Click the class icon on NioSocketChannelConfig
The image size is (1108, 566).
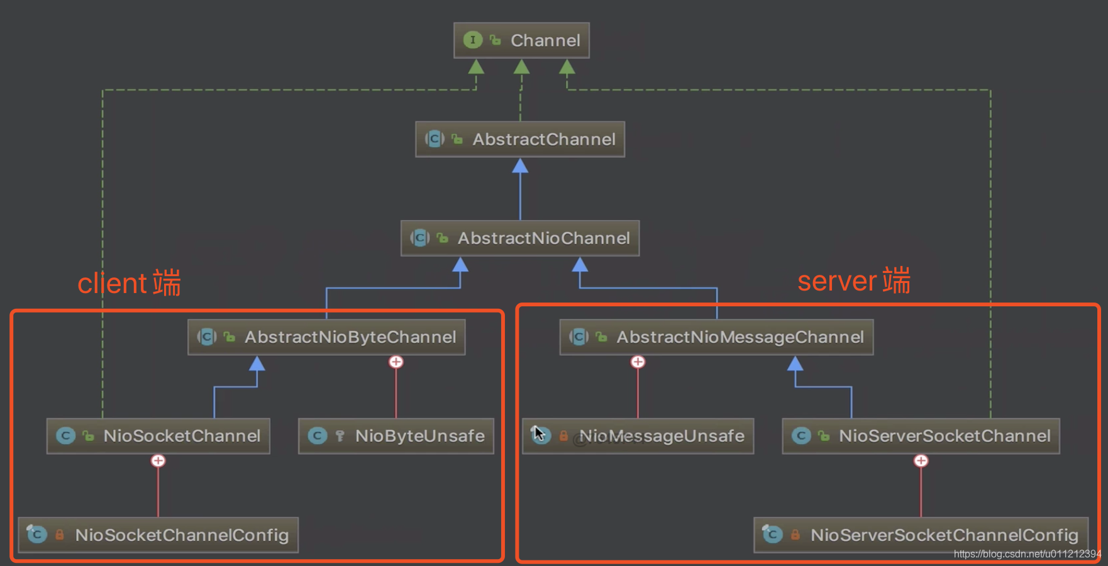(37, 535)
